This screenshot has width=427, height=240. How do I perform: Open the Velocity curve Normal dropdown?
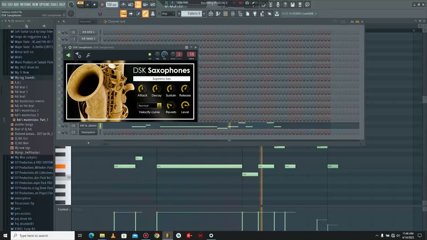point(149,106)
